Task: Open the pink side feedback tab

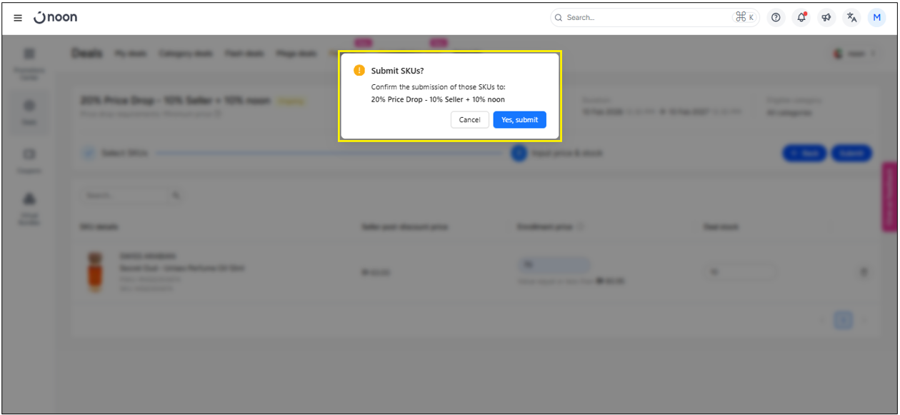Action: pyautogui.click(x=889, y=196)
